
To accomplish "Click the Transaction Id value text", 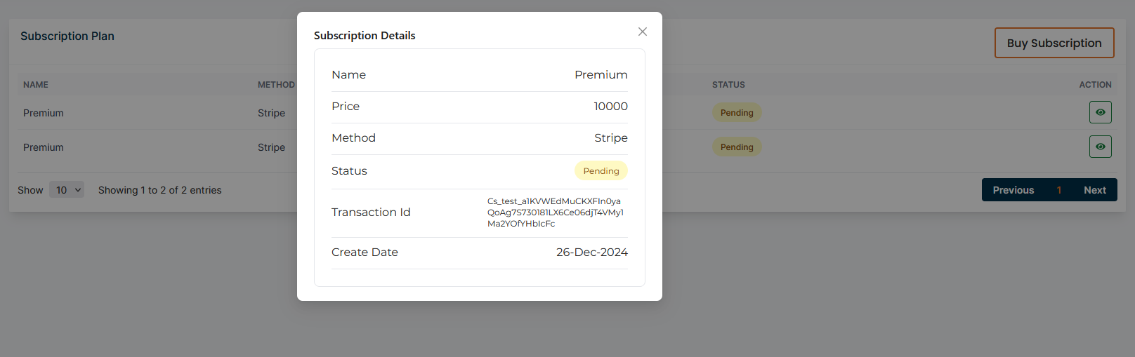I will (555, 213).
